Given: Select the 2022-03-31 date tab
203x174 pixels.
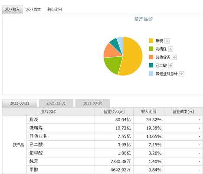Looking at the screenshot, I should click(20, 103).
